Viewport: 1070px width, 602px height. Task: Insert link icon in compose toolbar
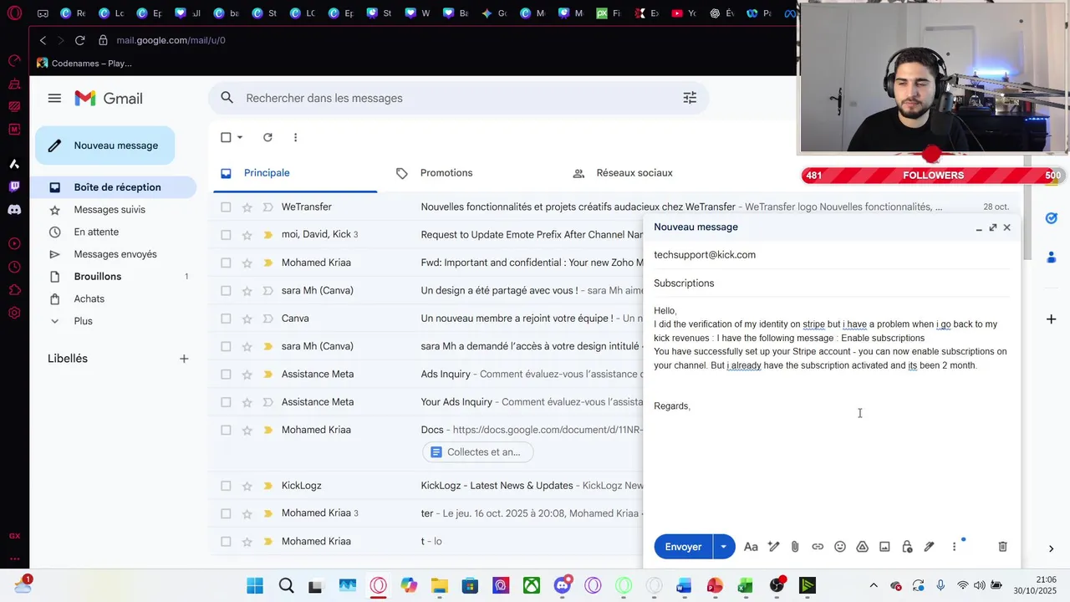818,547
